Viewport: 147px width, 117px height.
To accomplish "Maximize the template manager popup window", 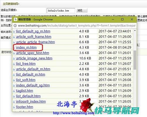I will coord(122,19).
